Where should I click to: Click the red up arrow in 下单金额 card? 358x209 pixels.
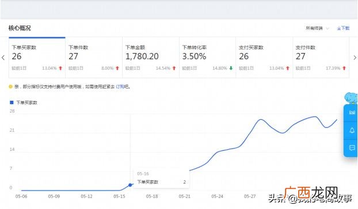tap(174, 68)
